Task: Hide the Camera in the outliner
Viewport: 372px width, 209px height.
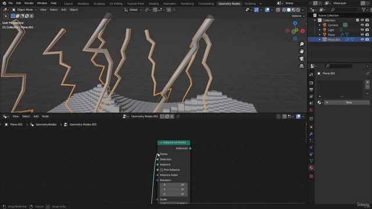Action: [x=362, y=25]
